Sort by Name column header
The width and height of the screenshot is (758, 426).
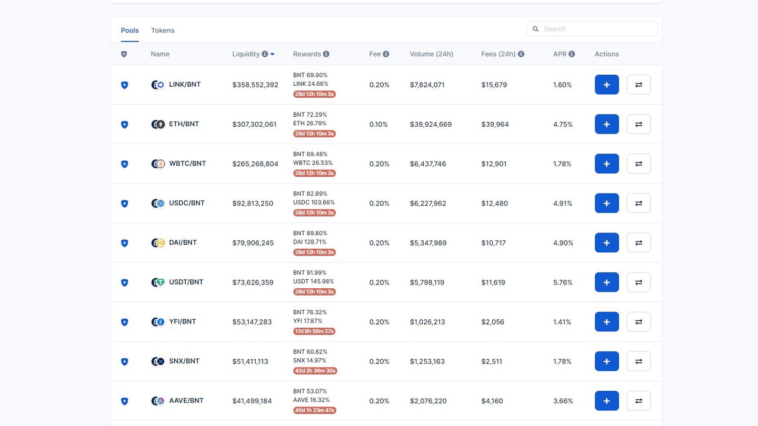(x=160, y=54)
